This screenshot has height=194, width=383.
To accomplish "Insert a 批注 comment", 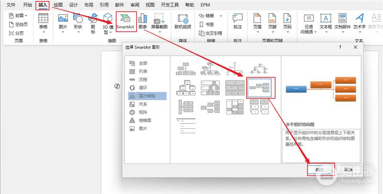I will tap(237, 22).
